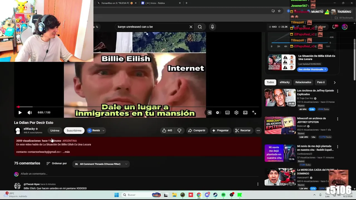The width and height of the screenshot is (356, 200).
Task: Click the Remix button
Action: tap(94, 131)
